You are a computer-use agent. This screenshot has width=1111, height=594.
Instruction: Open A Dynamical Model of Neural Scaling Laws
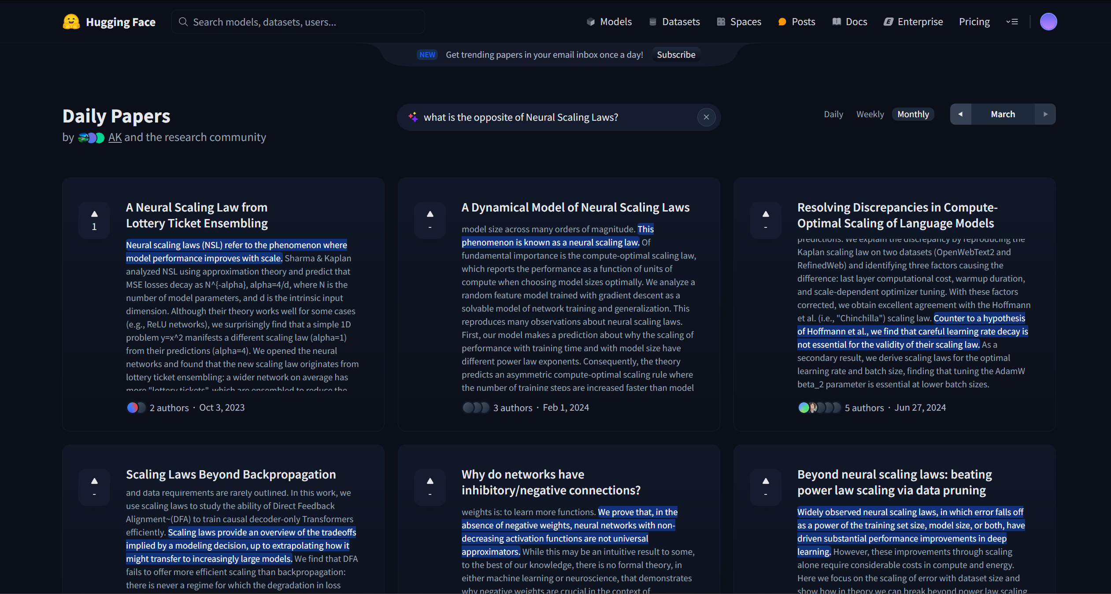tap(576, 207)
